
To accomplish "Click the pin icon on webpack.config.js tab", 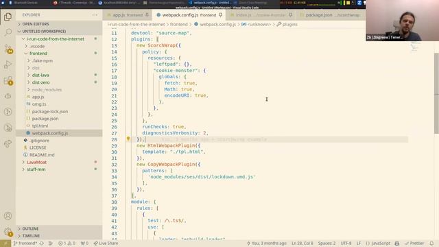I will pyautogui.click(x=221, y=15).
